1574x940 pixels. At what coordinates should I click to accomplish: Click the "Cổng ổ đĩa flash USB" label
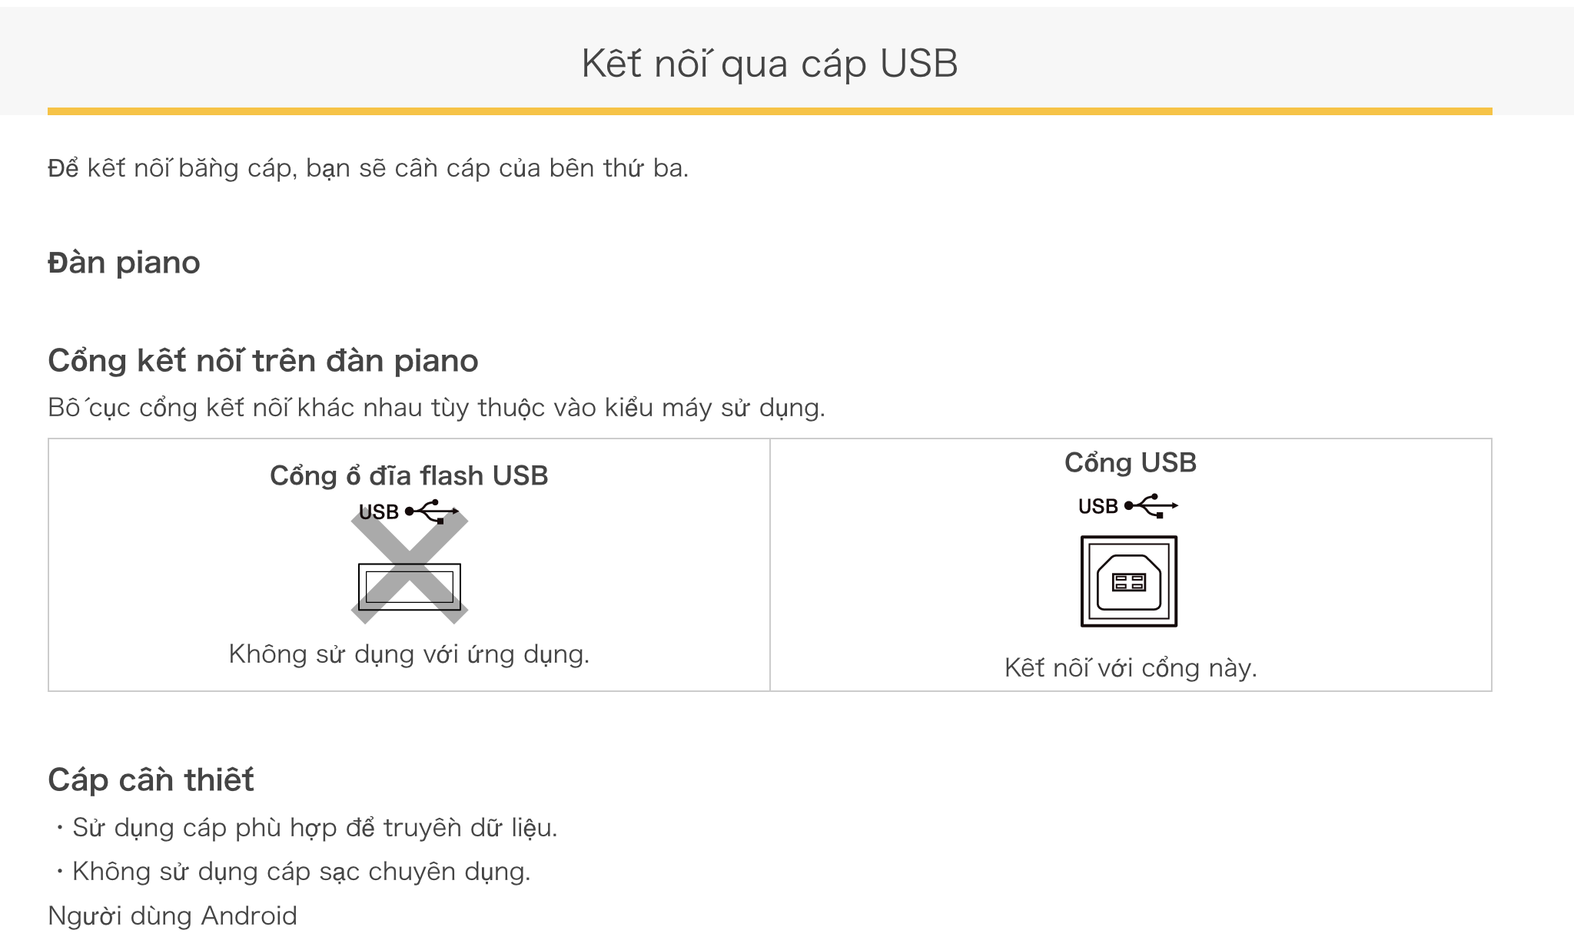pos(409,476)
